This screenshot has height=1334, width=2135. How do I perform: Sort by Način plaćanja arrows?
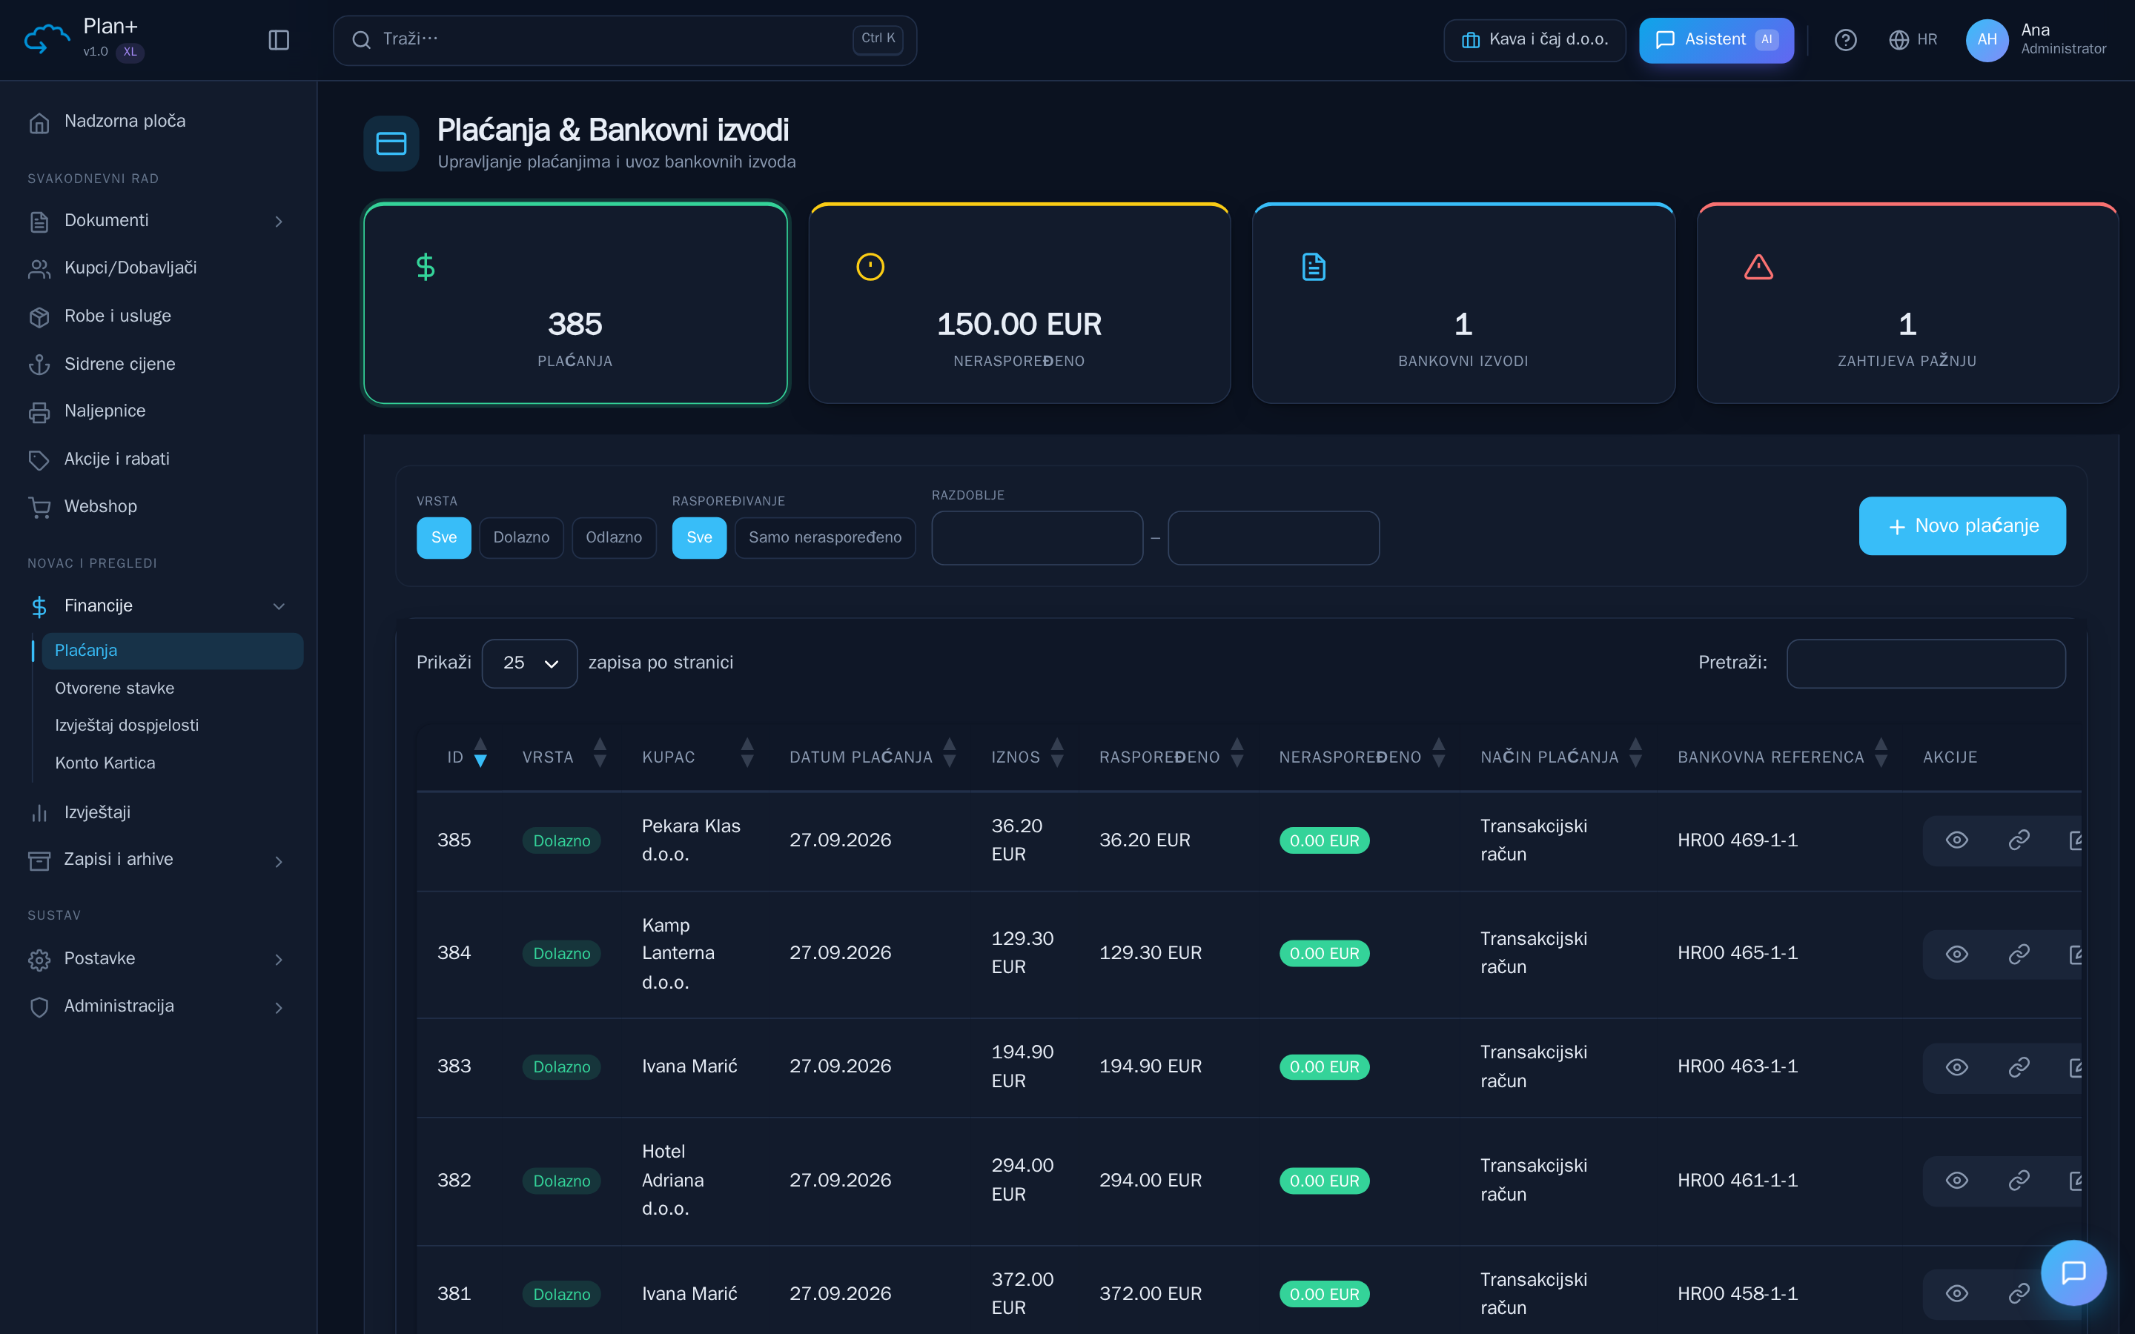click(1635, 754)
